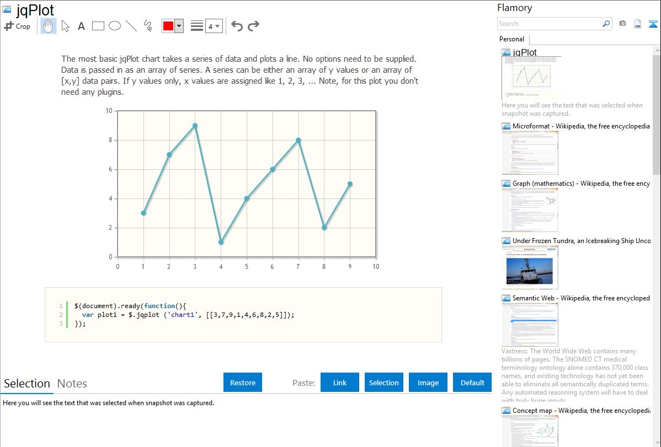Paste as Image button

(x=428, y=383)
